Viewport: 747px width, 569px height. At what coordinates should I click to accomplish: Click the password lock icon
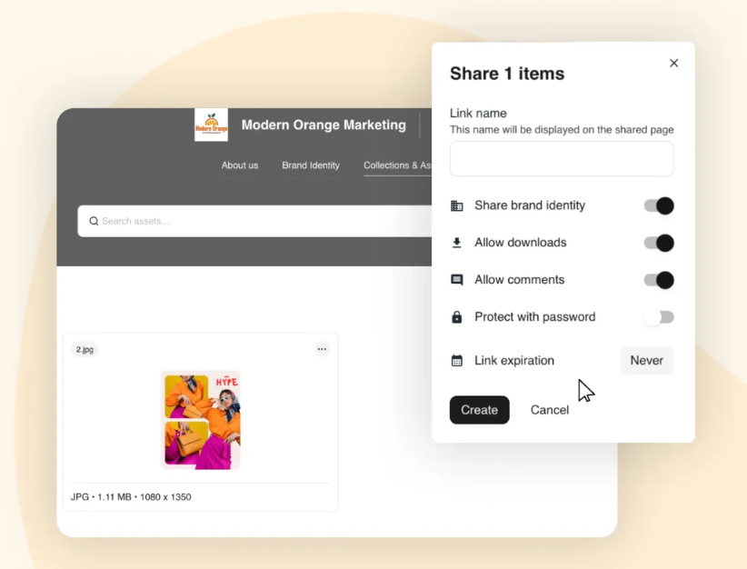point(457,317)
